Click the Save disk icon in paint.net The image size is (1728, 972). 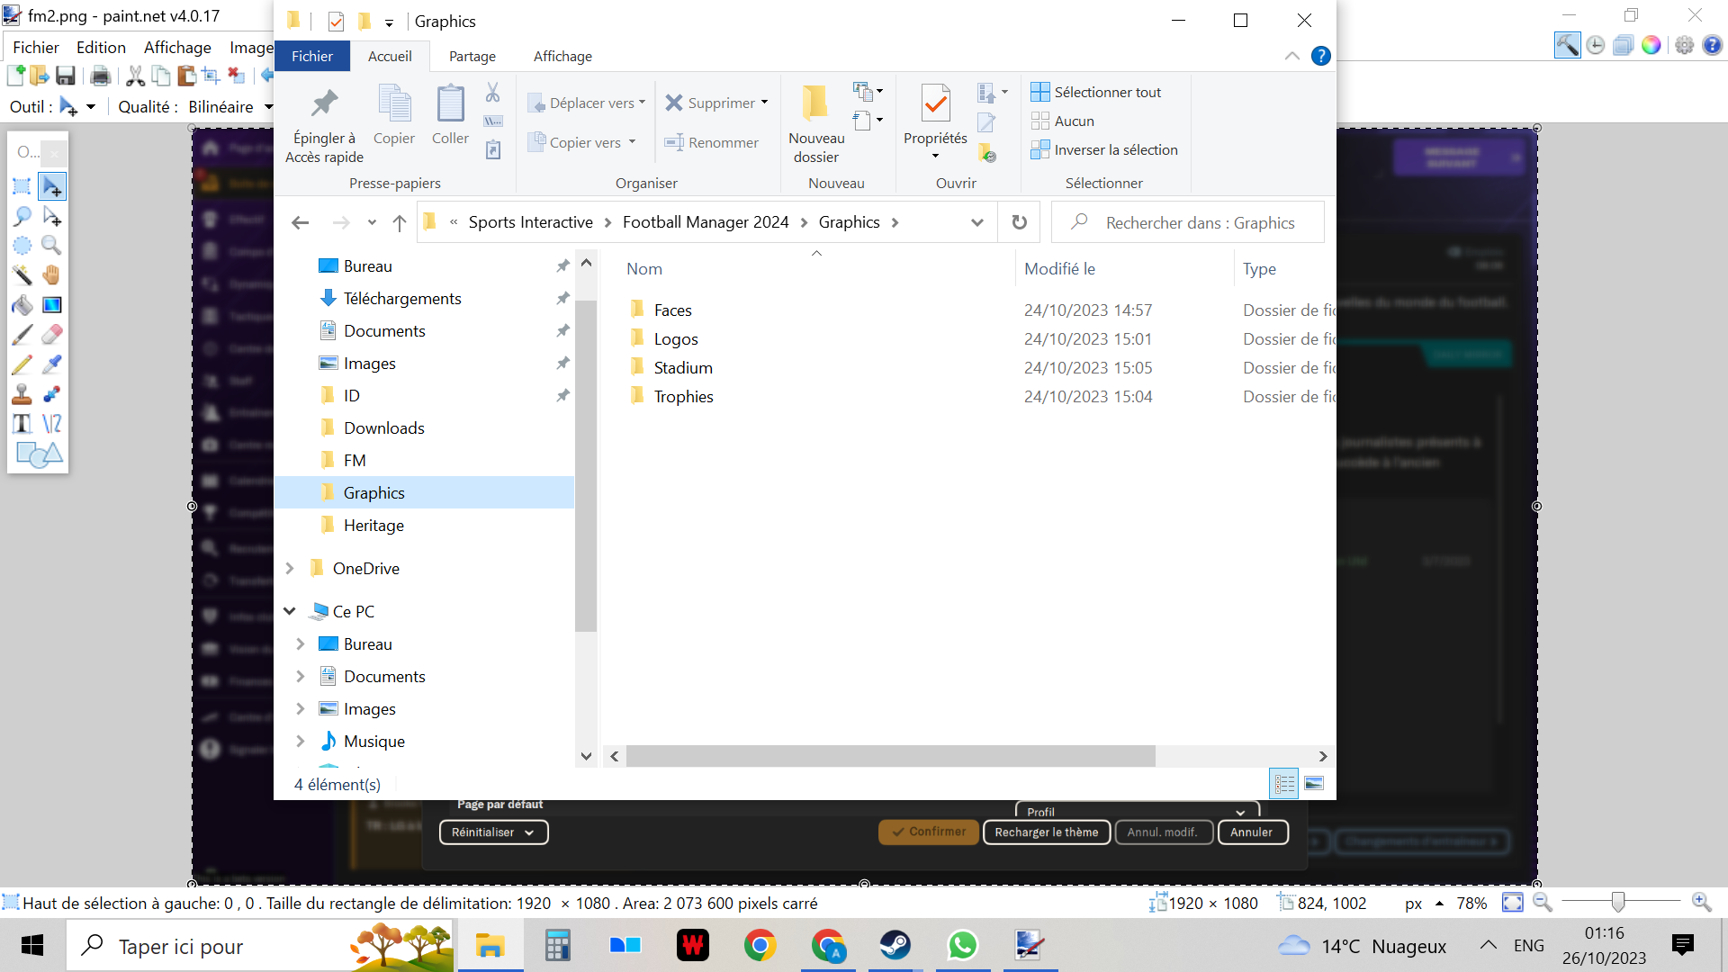65,76
